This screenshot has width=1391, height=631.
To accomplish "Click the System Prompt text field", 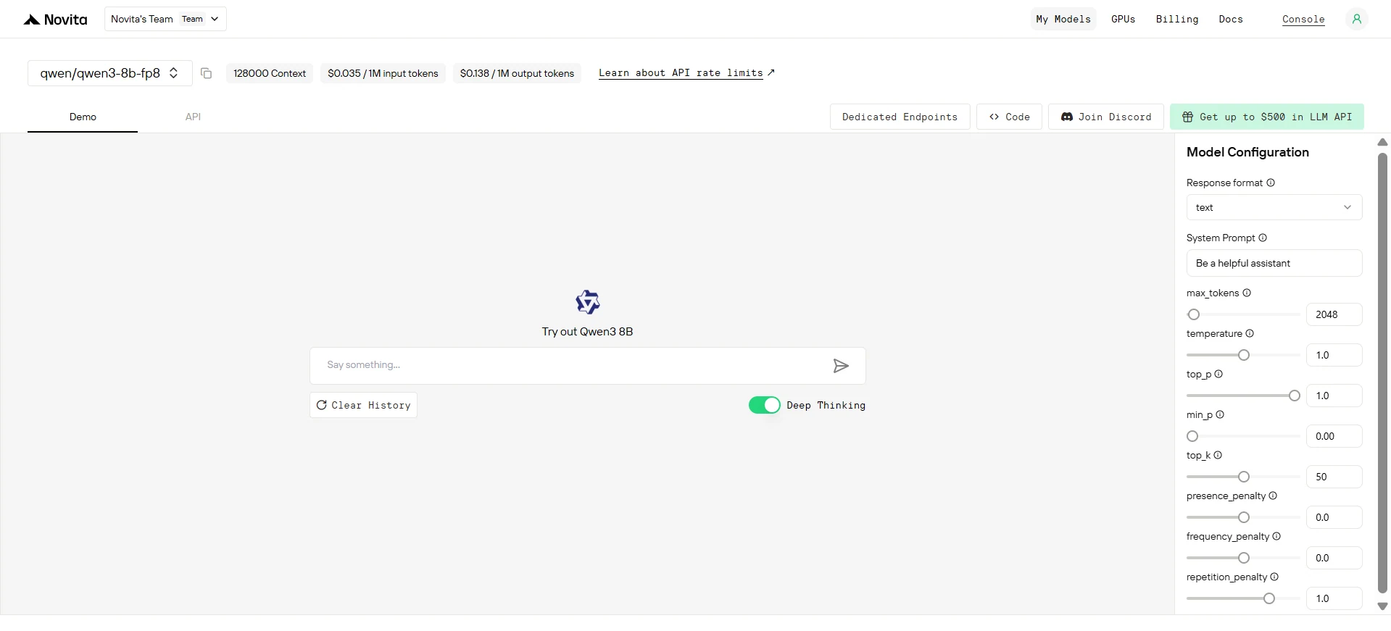I will (x=1274, y=263).
